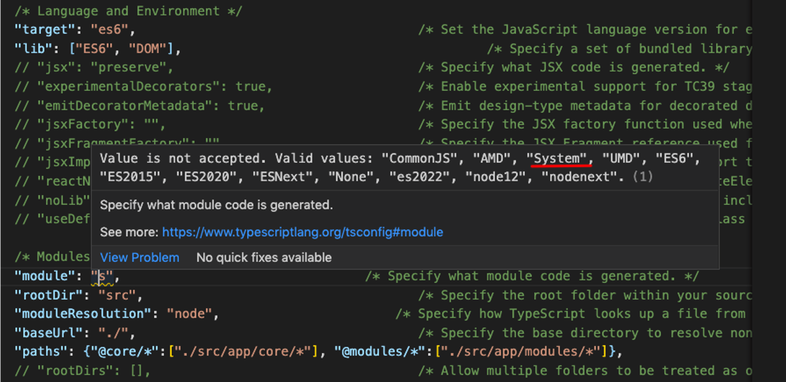786x382 pixels.
Task: Place cursor in the "module" value string
Action: coord(102,277)
